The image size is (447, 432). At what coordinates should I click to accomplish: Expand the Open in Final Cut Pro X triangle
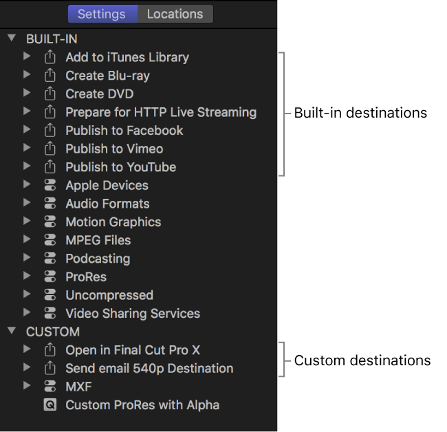(x=27, y=349)
